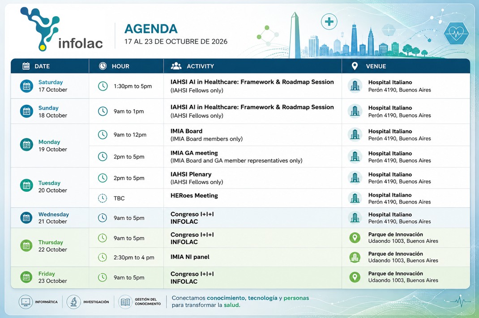Click the '17 AL 23 DE OCTUBRE DE 2026' subtitle
Image resolution: width=479 pixels, height=318 pixels.
[x=176, y=42]
